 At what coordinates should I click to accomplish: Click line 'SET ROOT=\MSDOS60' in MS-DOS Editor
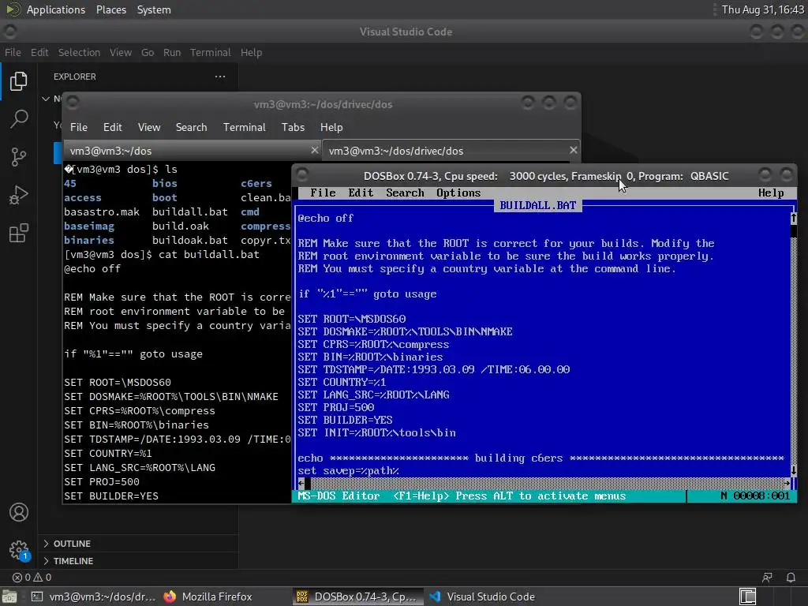tap(351, 319)
